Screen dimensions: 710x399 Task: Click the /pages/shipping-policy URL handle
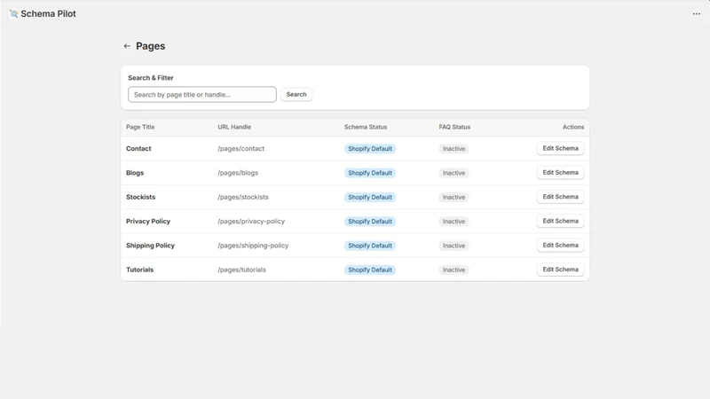[x=253, y=246]
